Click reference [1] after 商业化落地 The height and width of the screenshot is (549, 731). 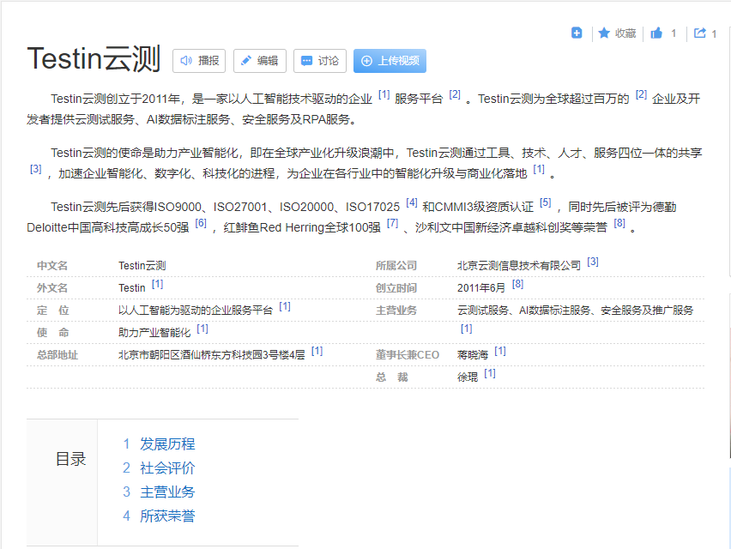click(x=539, y=169)
